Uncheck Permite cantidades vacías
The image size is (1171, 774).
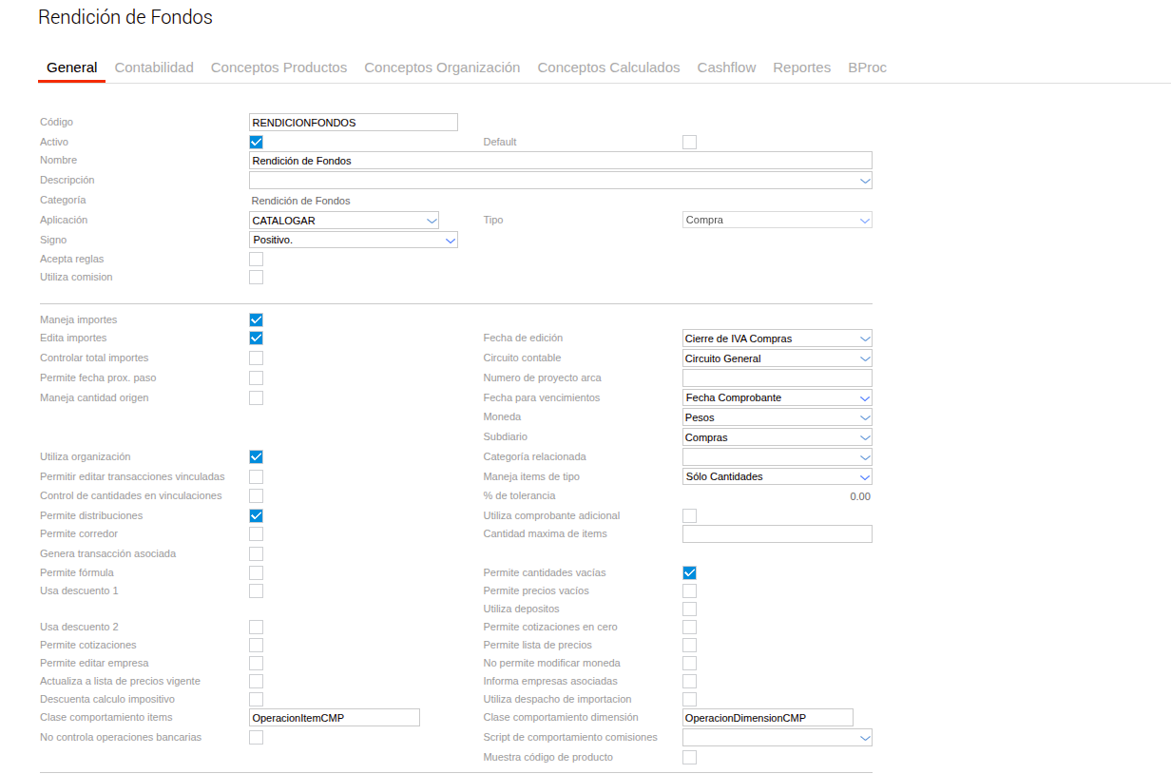(x=689, y=572)
